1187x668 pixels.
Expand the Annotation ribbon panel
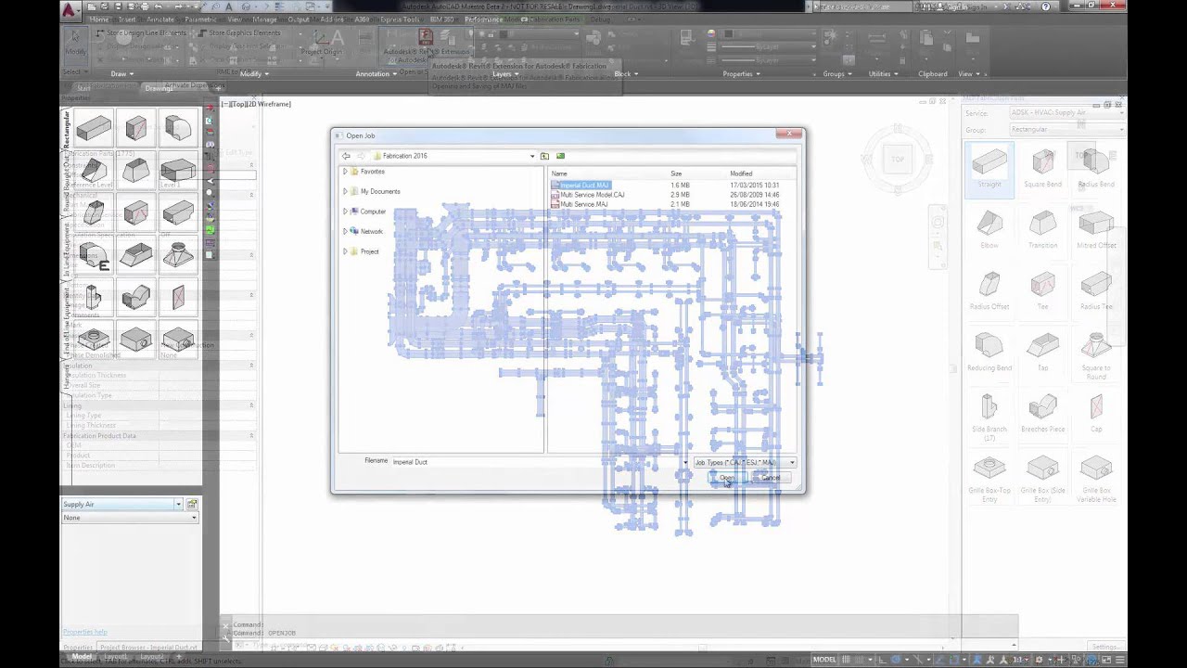click(x=376, y=74)
